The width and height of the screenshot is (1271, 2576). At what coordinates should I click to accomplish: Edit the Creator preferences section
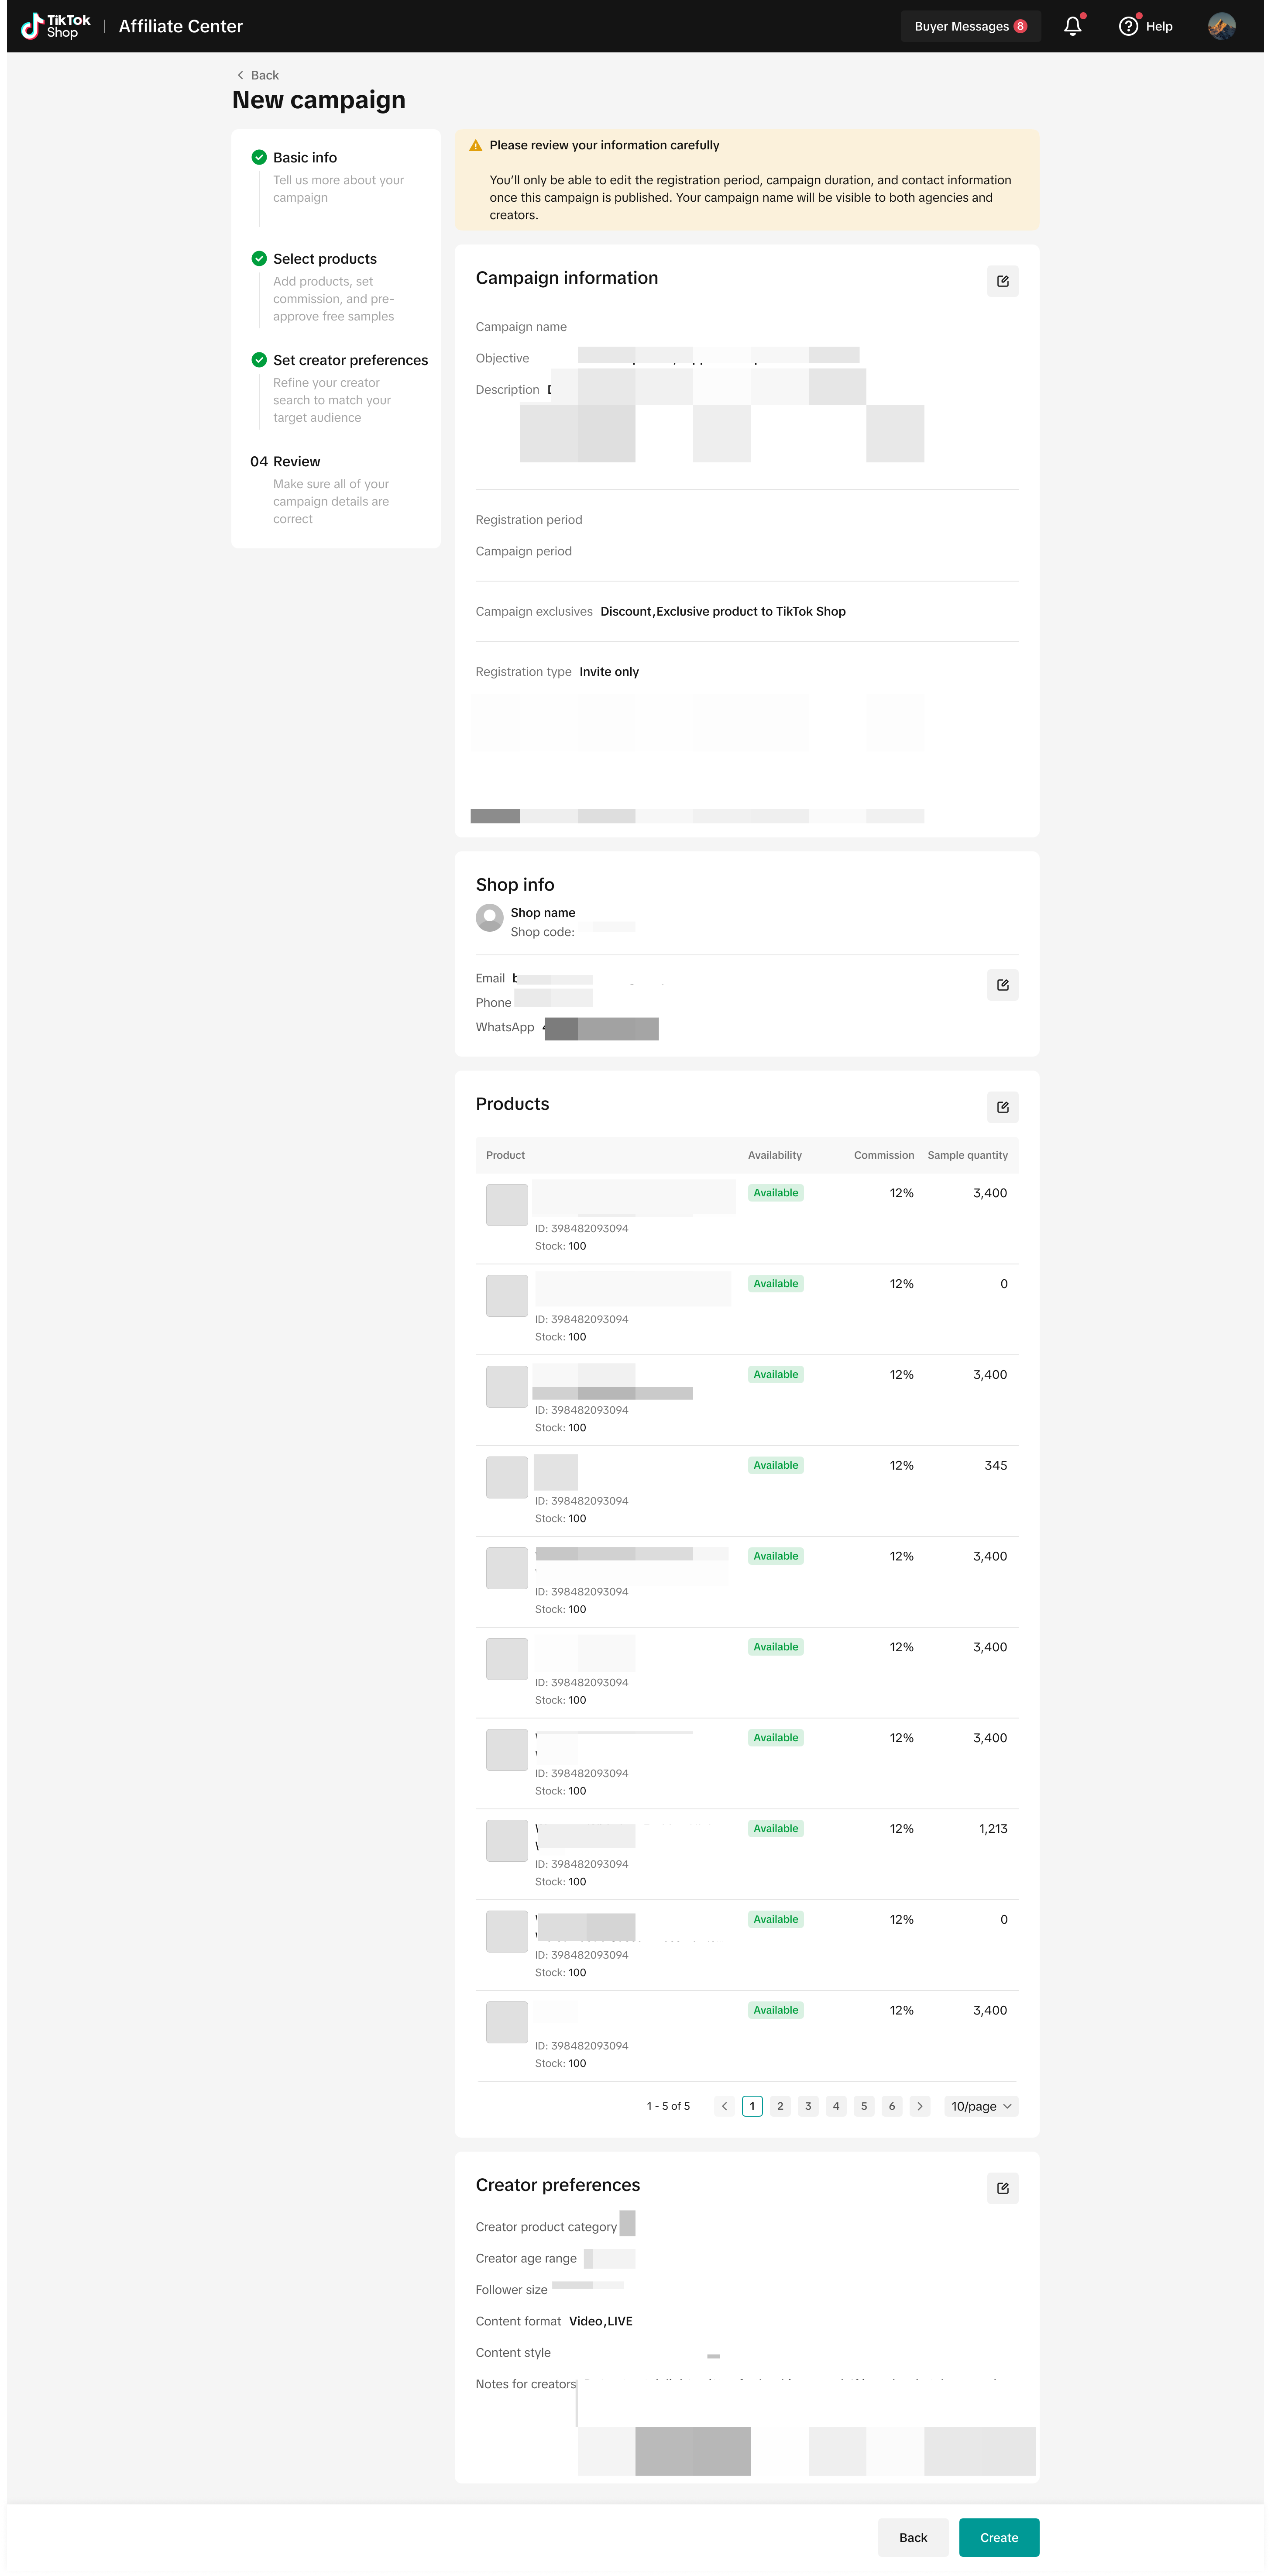(x=1002, y=2188)
